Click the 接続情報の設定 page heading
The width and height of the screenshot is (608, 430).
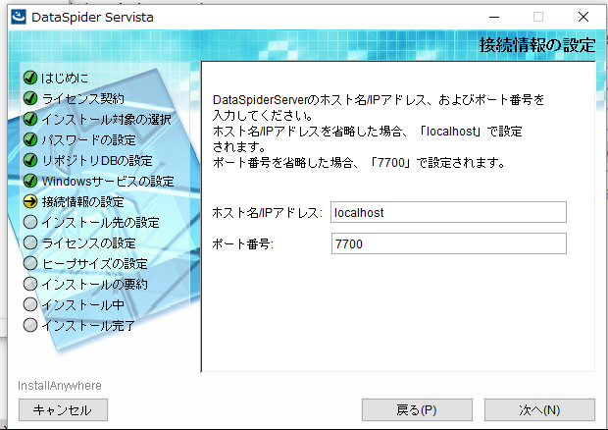537,45
